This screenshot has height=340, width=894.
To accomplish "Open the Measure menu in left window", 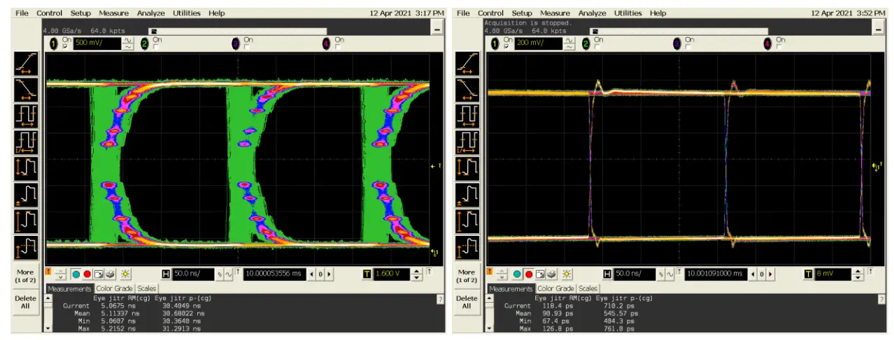I will 113,13.
